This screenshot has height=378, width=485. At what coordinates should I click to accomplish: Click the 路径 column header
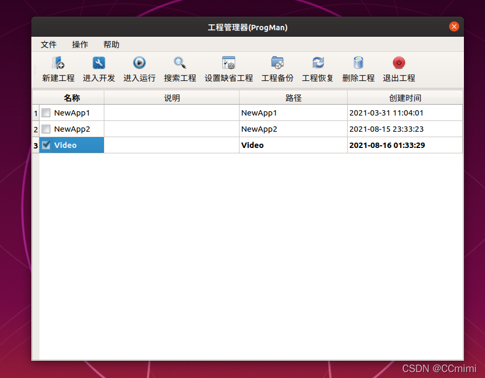(x=293, y=98)
